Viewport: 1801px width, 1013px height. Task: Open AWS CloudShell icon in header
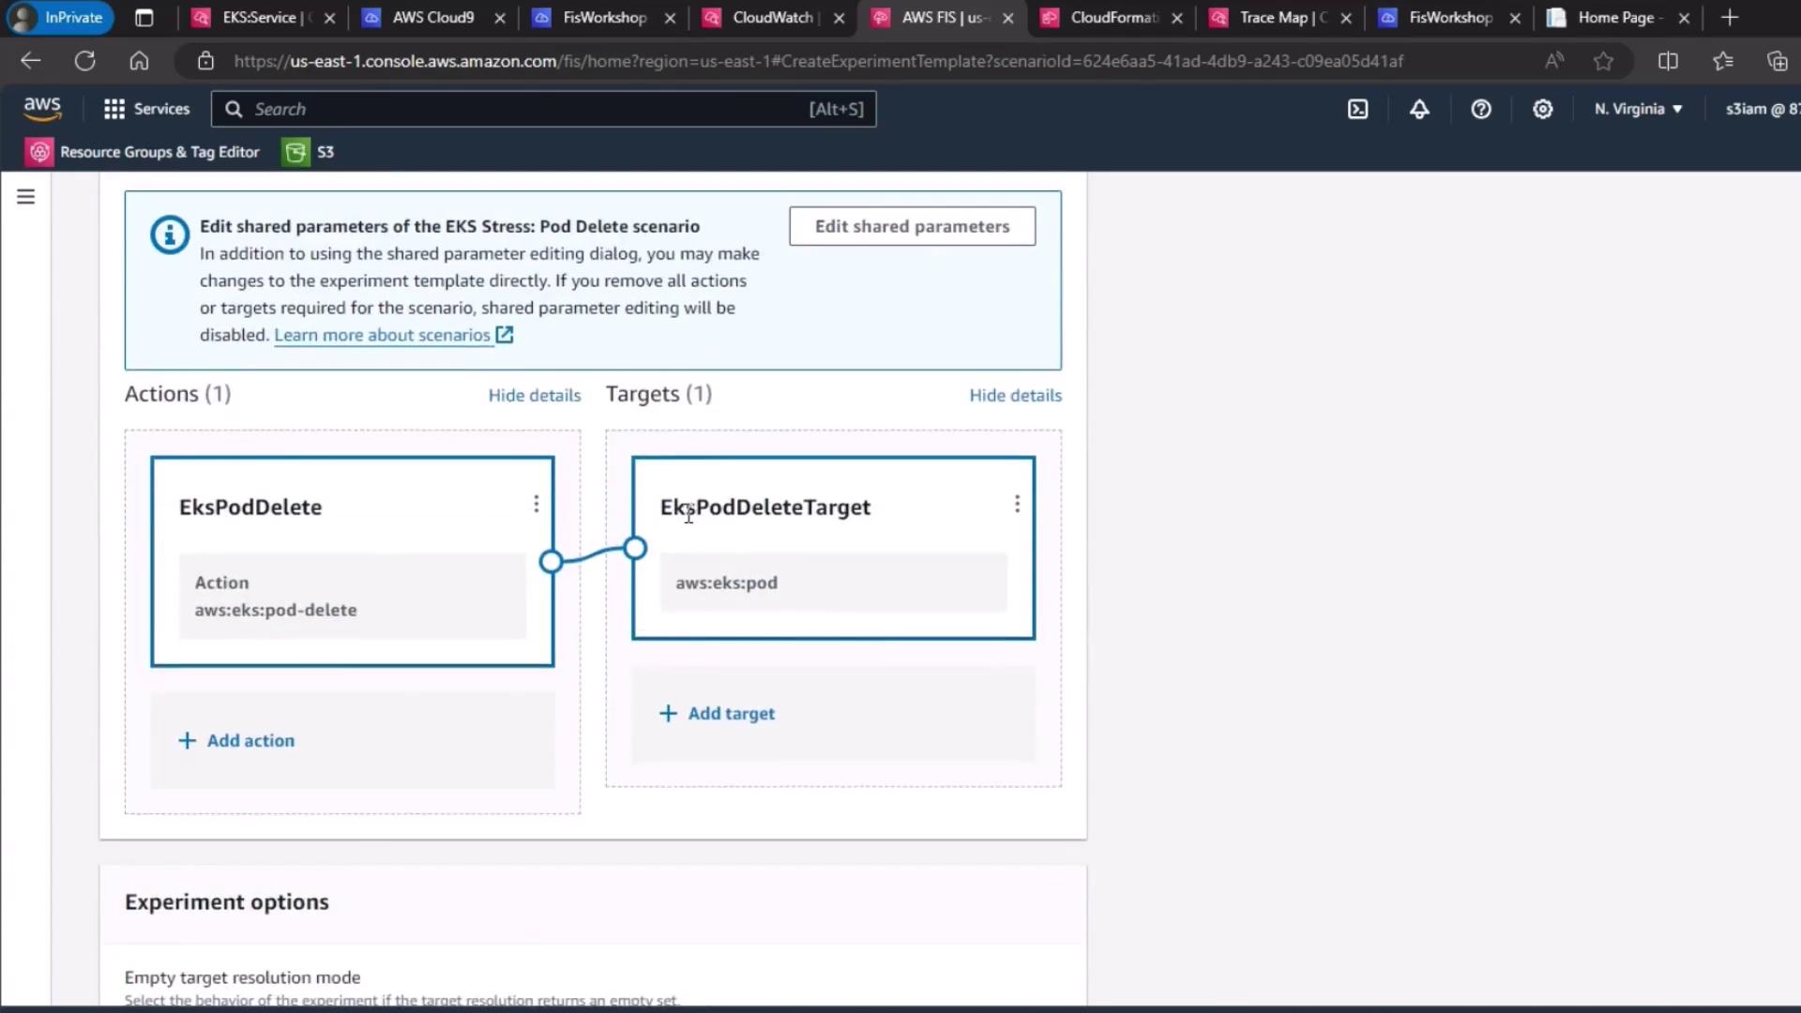pos(1357,109)
